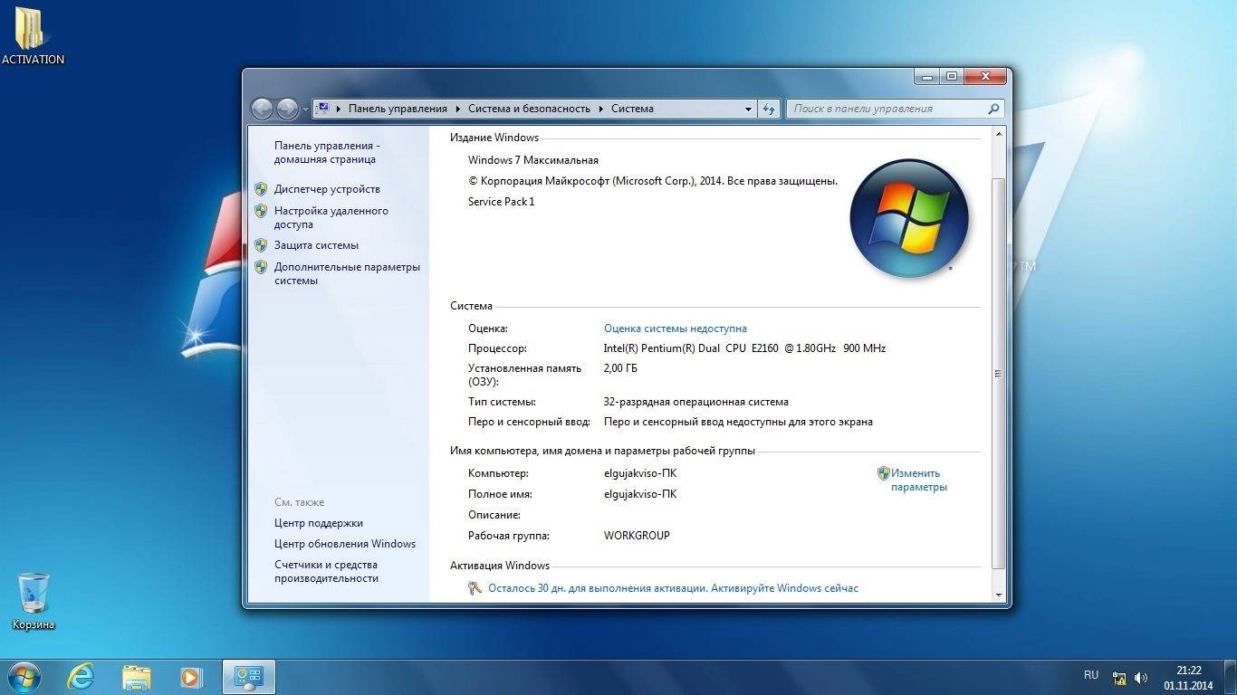Click the Windows logo image

[x=909, y=218]
